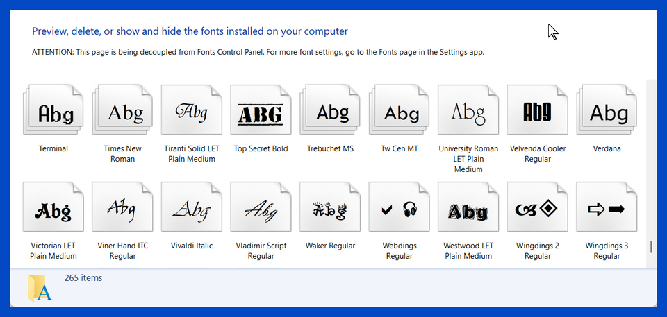This screenshot has height=317, width=667.
Task: Select the Wingdings 3 Regular font
Action: (x=607, y=209)
